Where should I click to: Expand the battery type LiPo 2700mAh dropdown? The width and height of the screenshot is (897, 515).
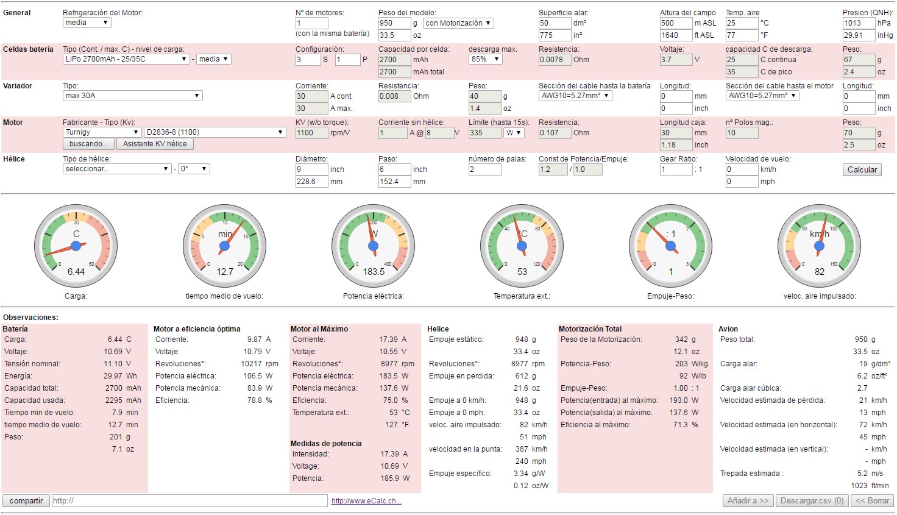pyautogui.click(x=126, y=59)
